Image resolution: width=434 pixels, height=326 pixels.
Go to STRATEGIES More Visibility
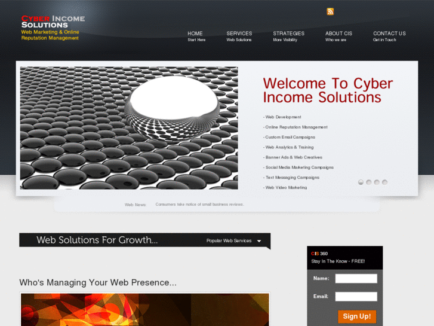point(288,36)
